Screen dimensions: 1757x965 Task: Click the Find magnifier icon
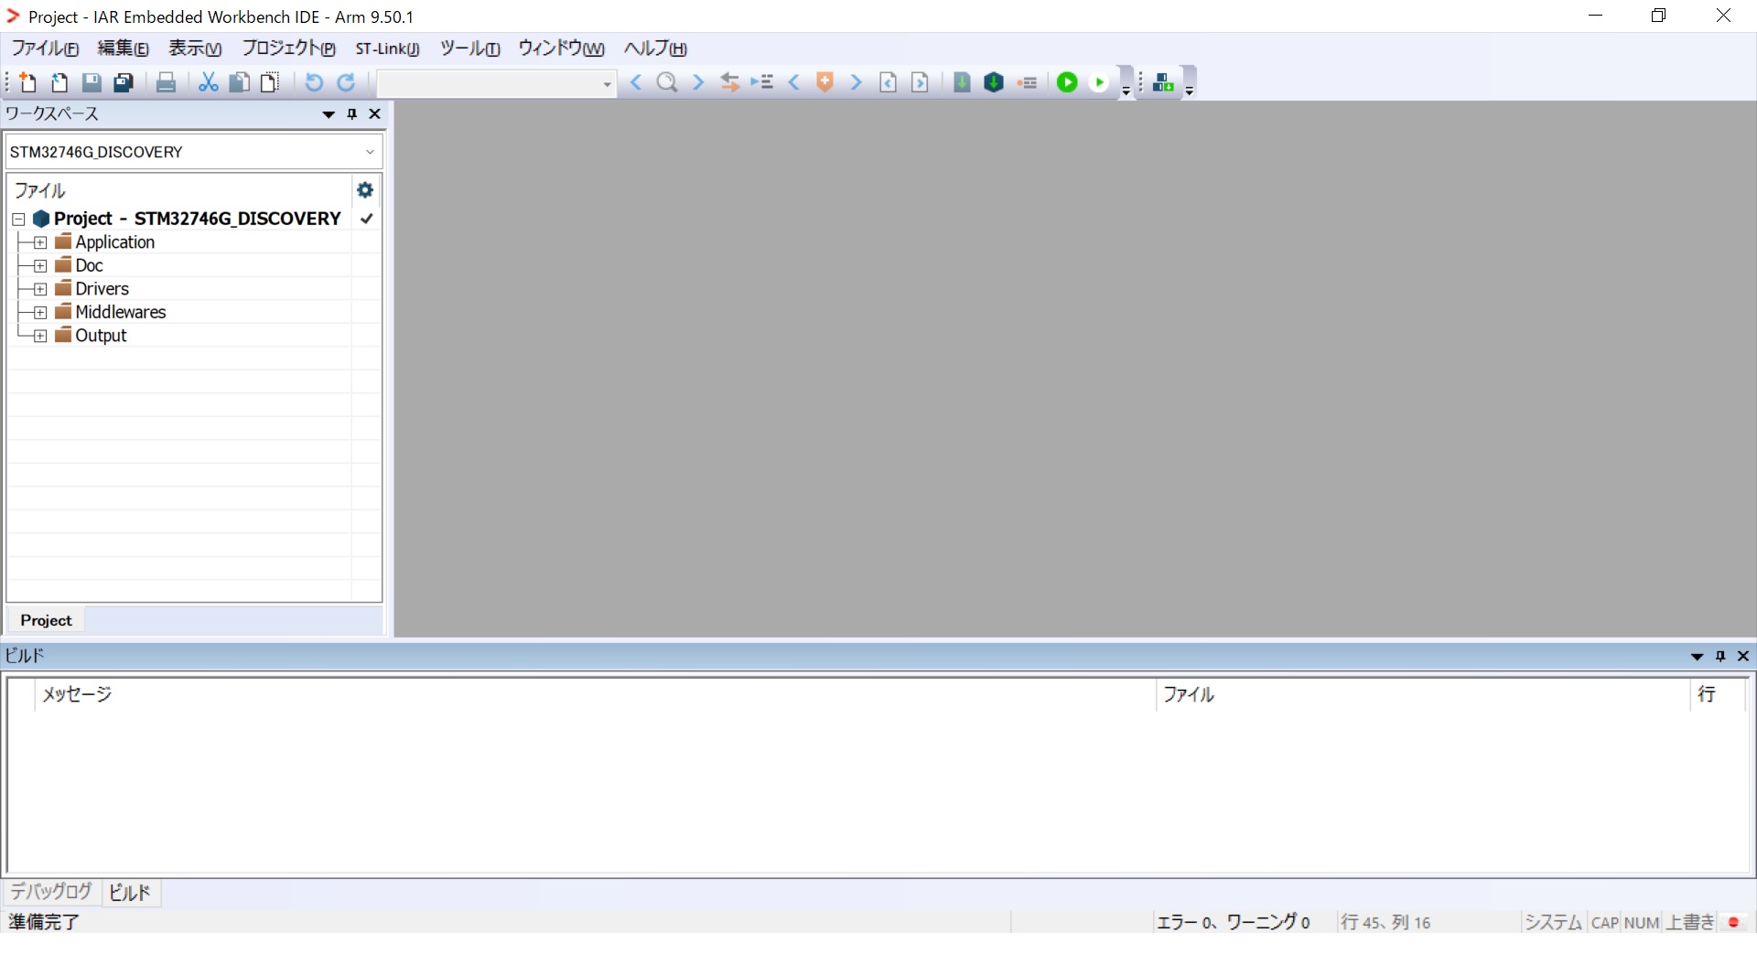point(667,82)
